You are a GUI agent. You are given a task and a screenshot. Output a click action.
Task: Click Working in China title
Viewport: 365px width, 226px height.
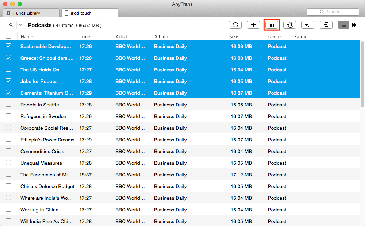point(39,210)
